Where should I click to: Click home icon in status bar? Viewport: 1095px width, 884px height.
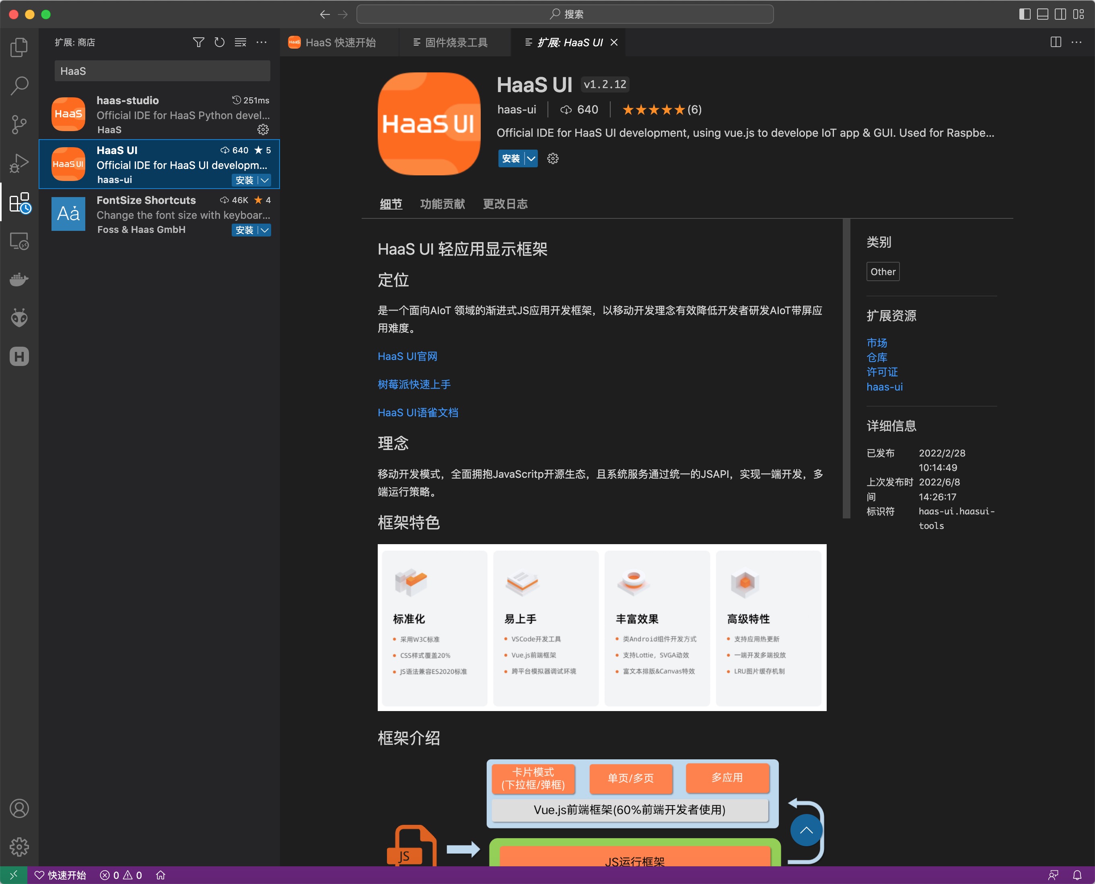point(161,875)
